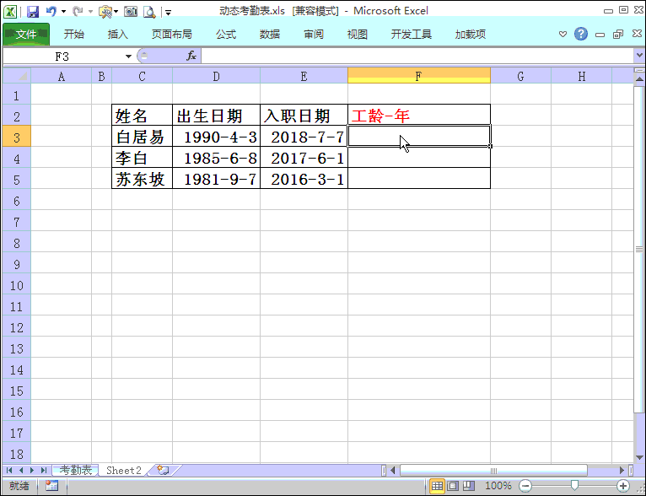Click the macro recording icon in status bar
Image resolution: width=646 pixels, height=496 pixels.
52,486
